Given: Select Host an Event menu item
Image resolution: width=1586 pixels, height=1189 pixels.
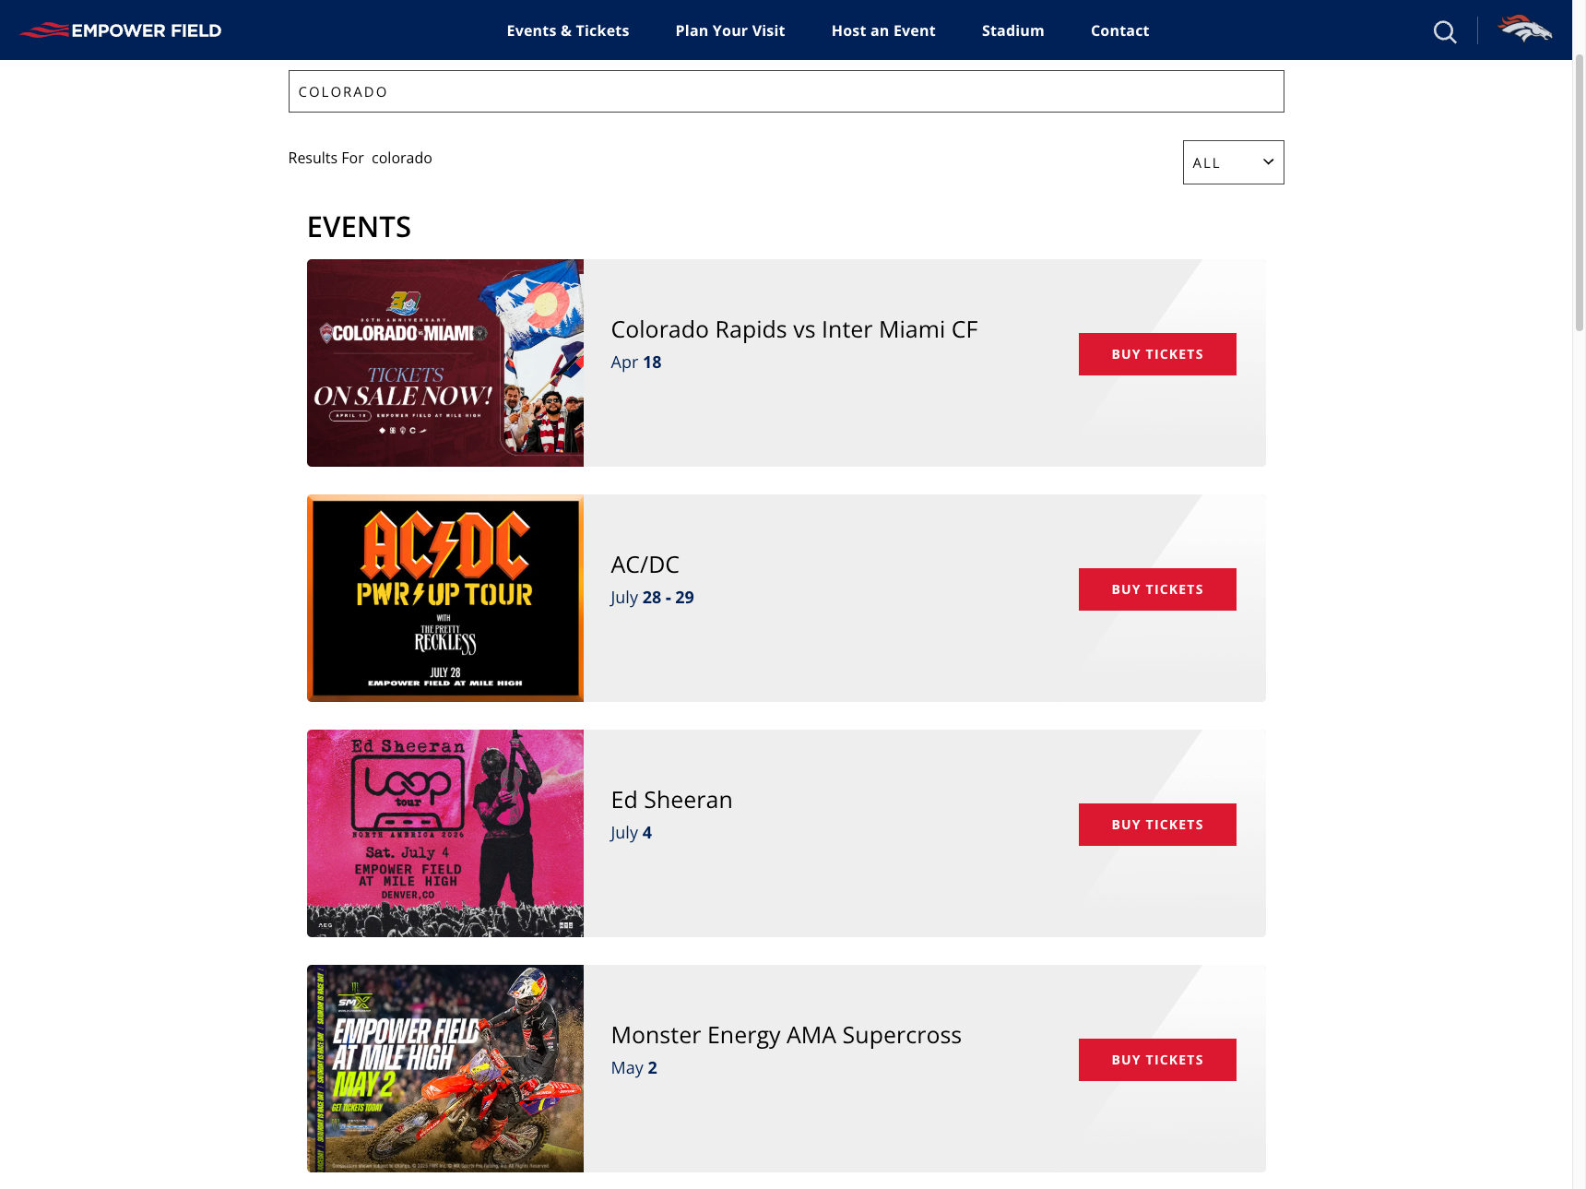Looking at the screenshot, I should pos(883,30).
